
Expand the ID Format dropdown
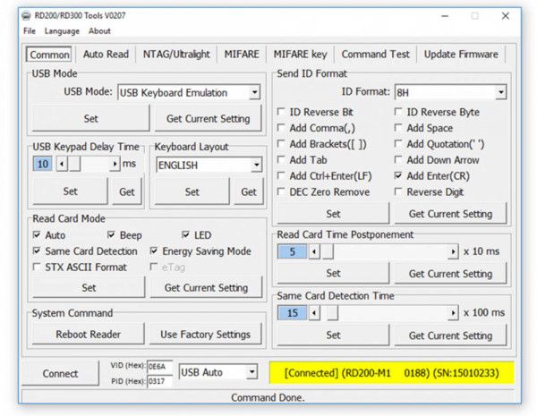[x=500, y=92]
